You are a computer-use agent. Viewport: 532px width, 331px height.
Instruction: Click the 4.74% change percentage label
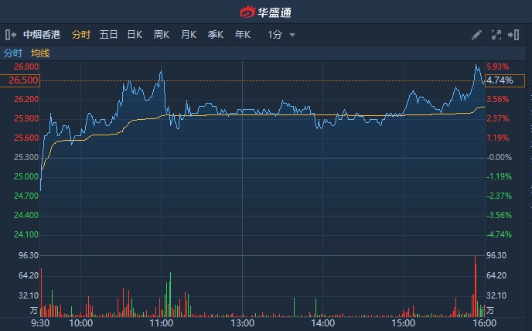point(500,80)
